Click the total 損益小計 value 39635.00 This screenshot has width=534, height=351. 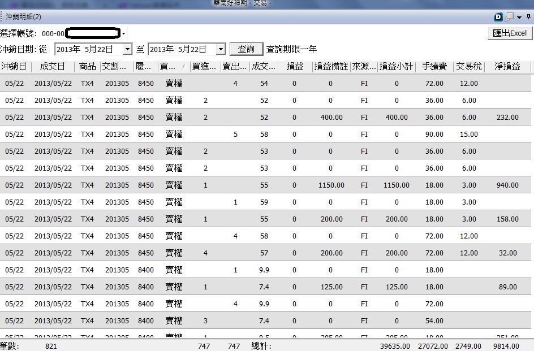(395, 346)
